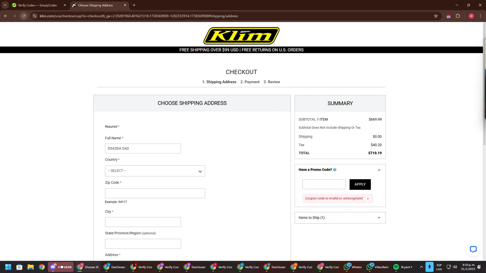Open File Explorer from taskbar
The image size is (486, 273).
point(30,267)
